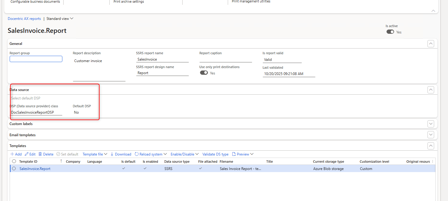448x201 pixels.
Task: Select all rows via header circle
Action: (14, 162)
